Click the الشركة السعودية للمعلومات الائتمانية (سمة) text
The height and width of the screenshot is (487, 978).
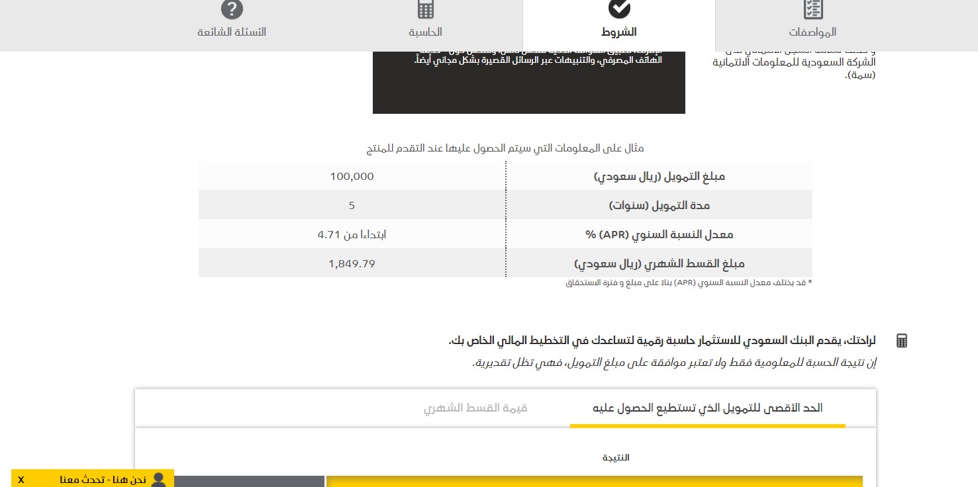[794, 68]
